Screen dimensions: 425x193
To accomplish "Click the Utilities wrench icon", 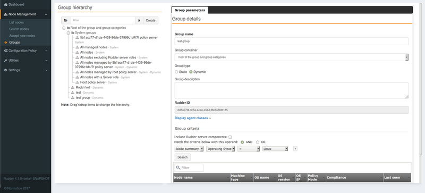I will click(6, 60).
